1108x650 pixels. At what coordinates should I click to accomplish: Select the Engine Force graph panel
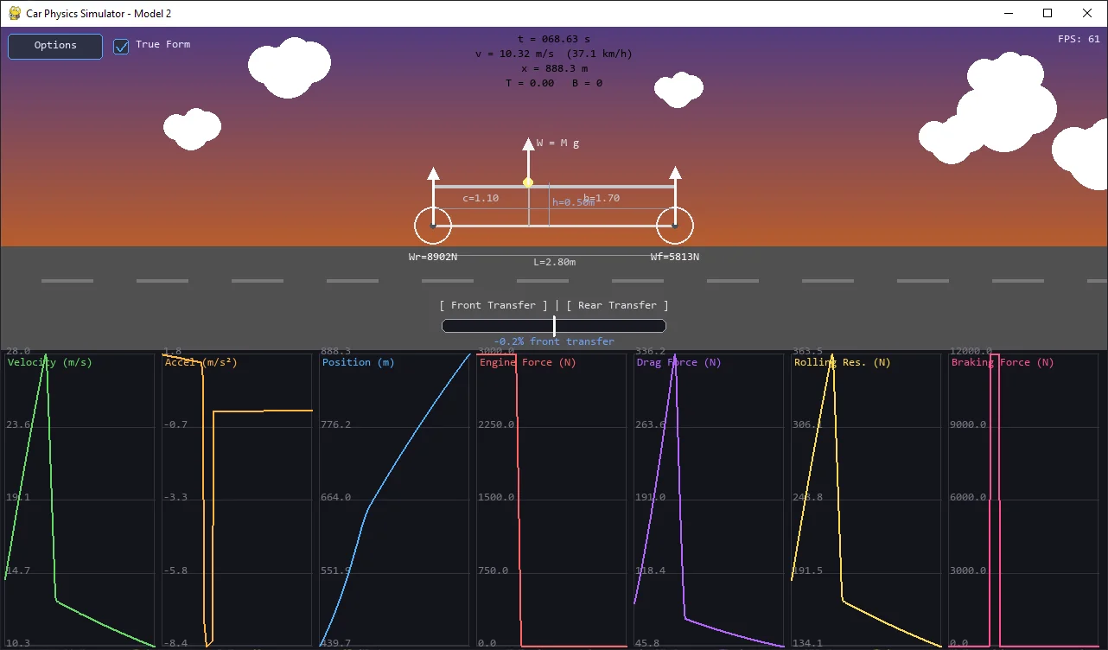pos(551,500)
